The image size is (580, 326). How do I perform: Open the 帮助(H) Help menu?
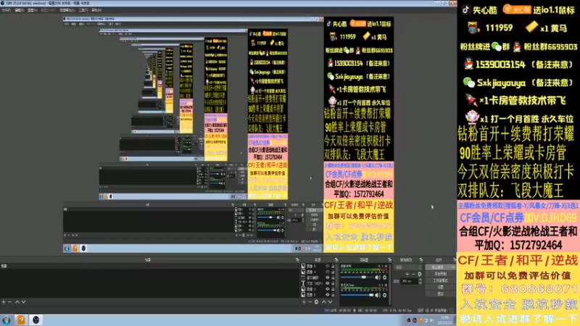tap(96, 10)
